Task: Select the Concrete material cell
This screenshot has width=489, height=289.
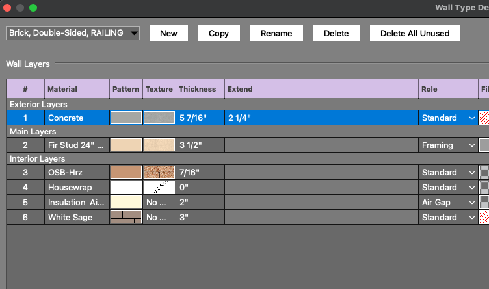Action: pos(77,118)
